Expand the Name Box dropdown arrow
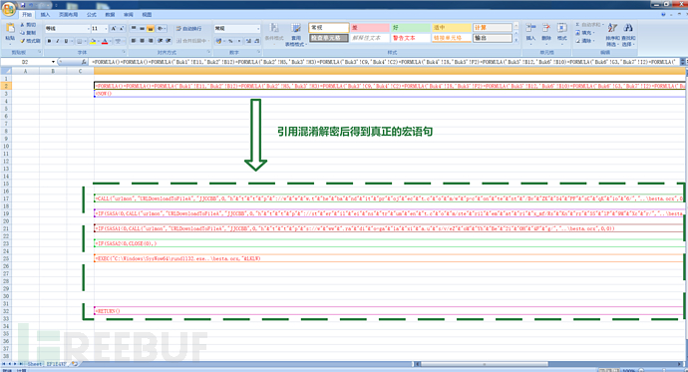 coord(53,62)
